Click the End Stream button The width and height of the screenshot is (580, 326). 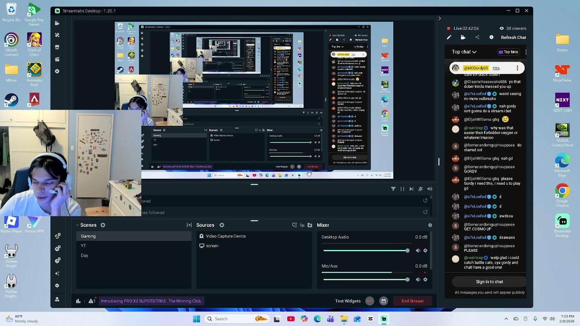[412, 301]
